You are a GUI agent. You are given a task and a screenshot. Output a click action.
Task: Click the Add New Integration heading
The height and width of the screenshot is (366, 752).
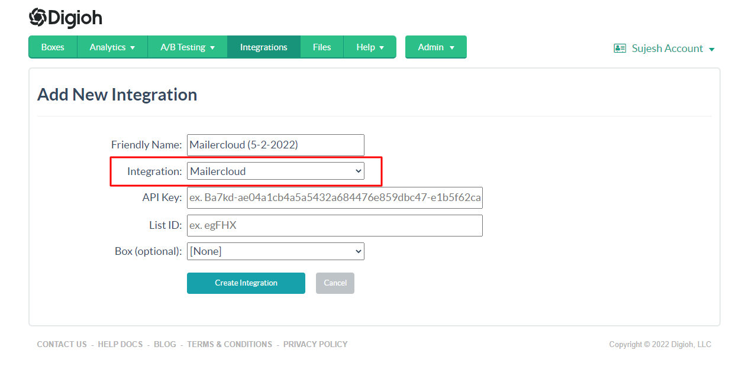(117, 95)
